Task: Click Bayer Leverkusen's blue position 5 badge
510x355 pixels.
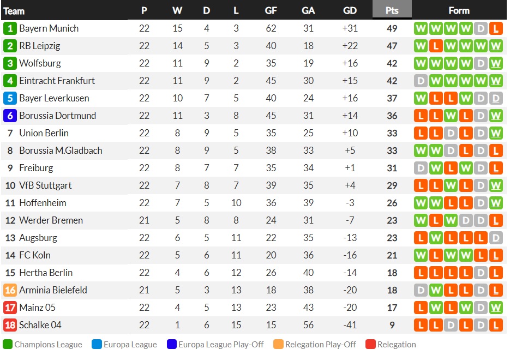Action: click(10, 98)
